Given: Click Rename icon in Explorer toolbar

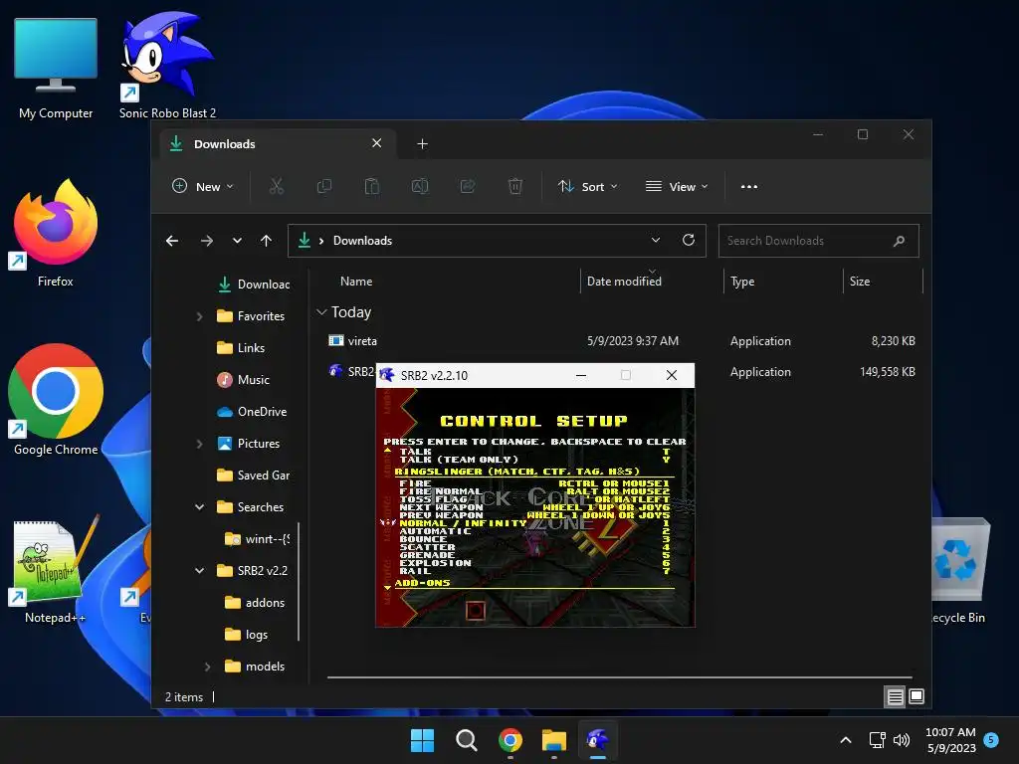Looking at the screenshot, I should (x=420, y=186).
